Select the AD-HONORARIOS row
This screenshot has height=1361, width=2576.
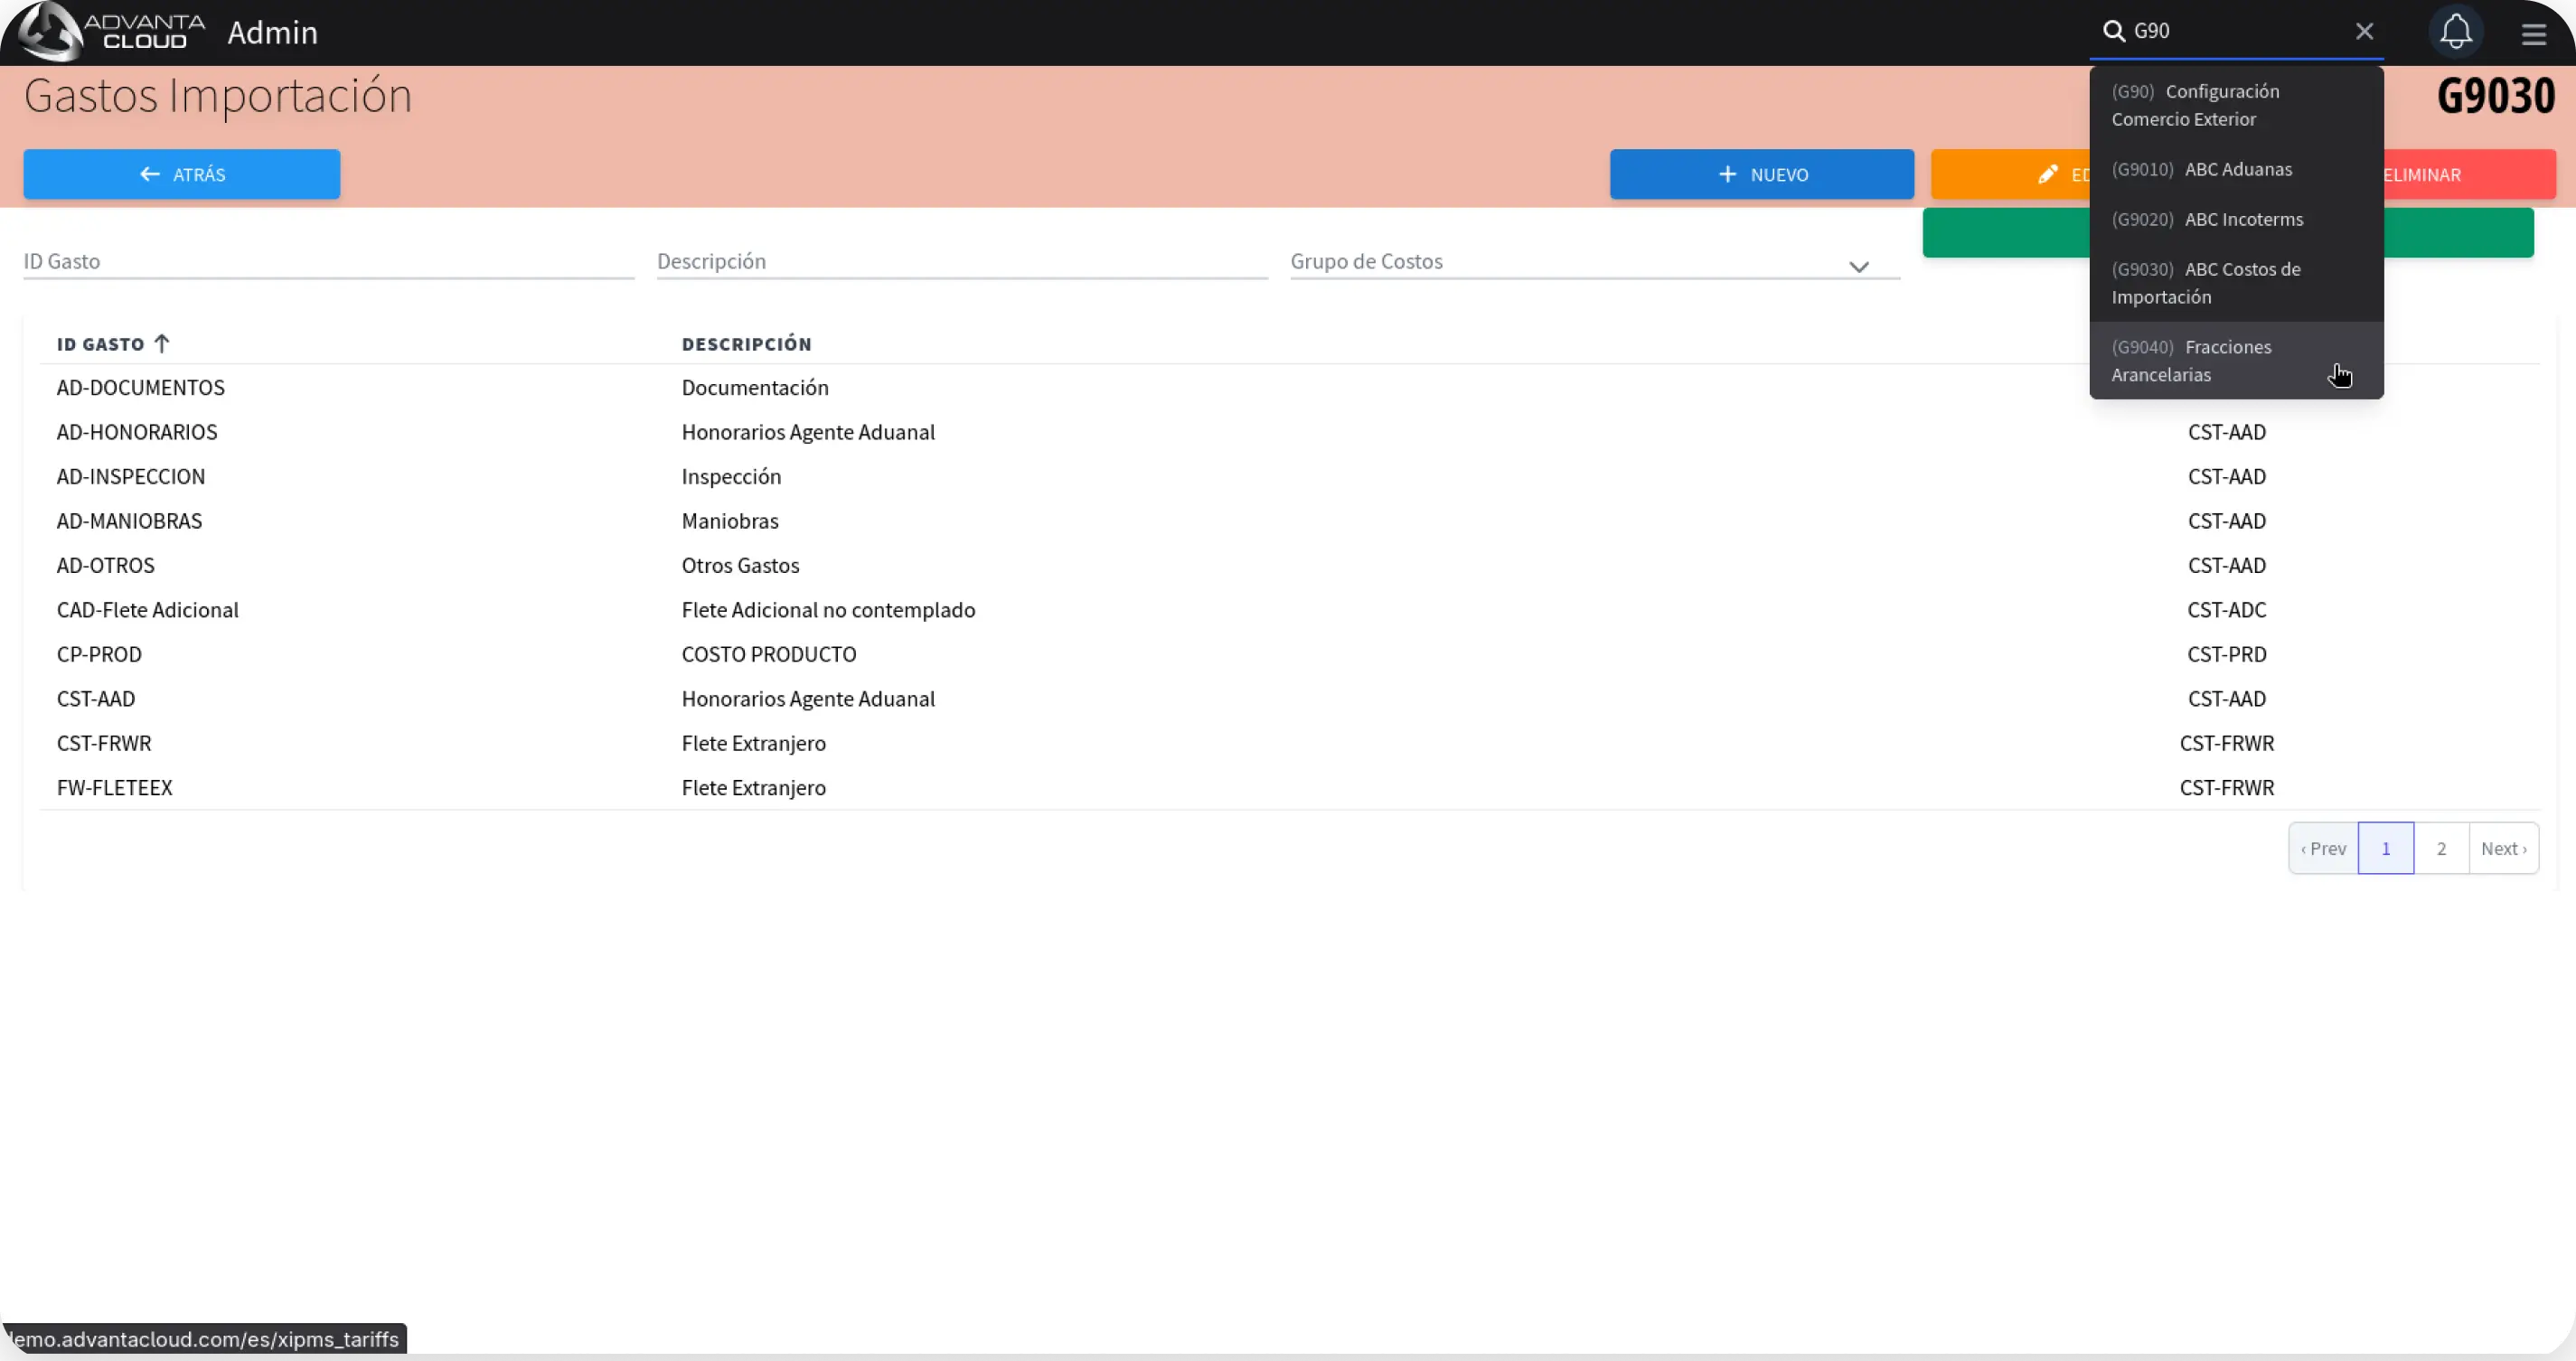click(x=137, y=432)
